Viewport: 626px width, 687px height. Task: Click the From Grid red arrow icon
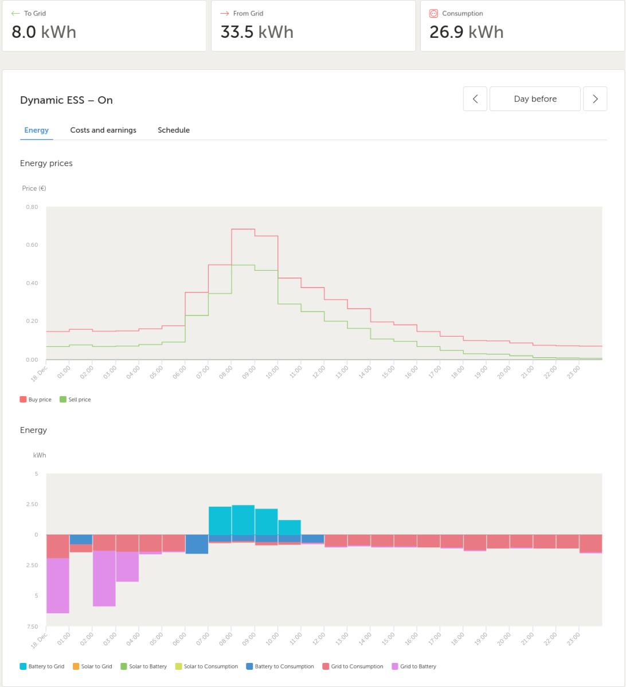coord(225,13)
